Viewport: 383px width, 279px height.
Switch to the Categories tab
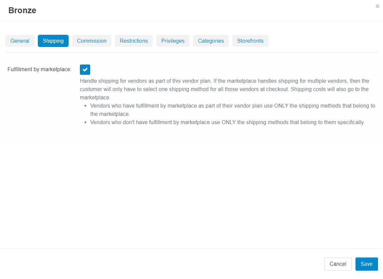point(211,41)
